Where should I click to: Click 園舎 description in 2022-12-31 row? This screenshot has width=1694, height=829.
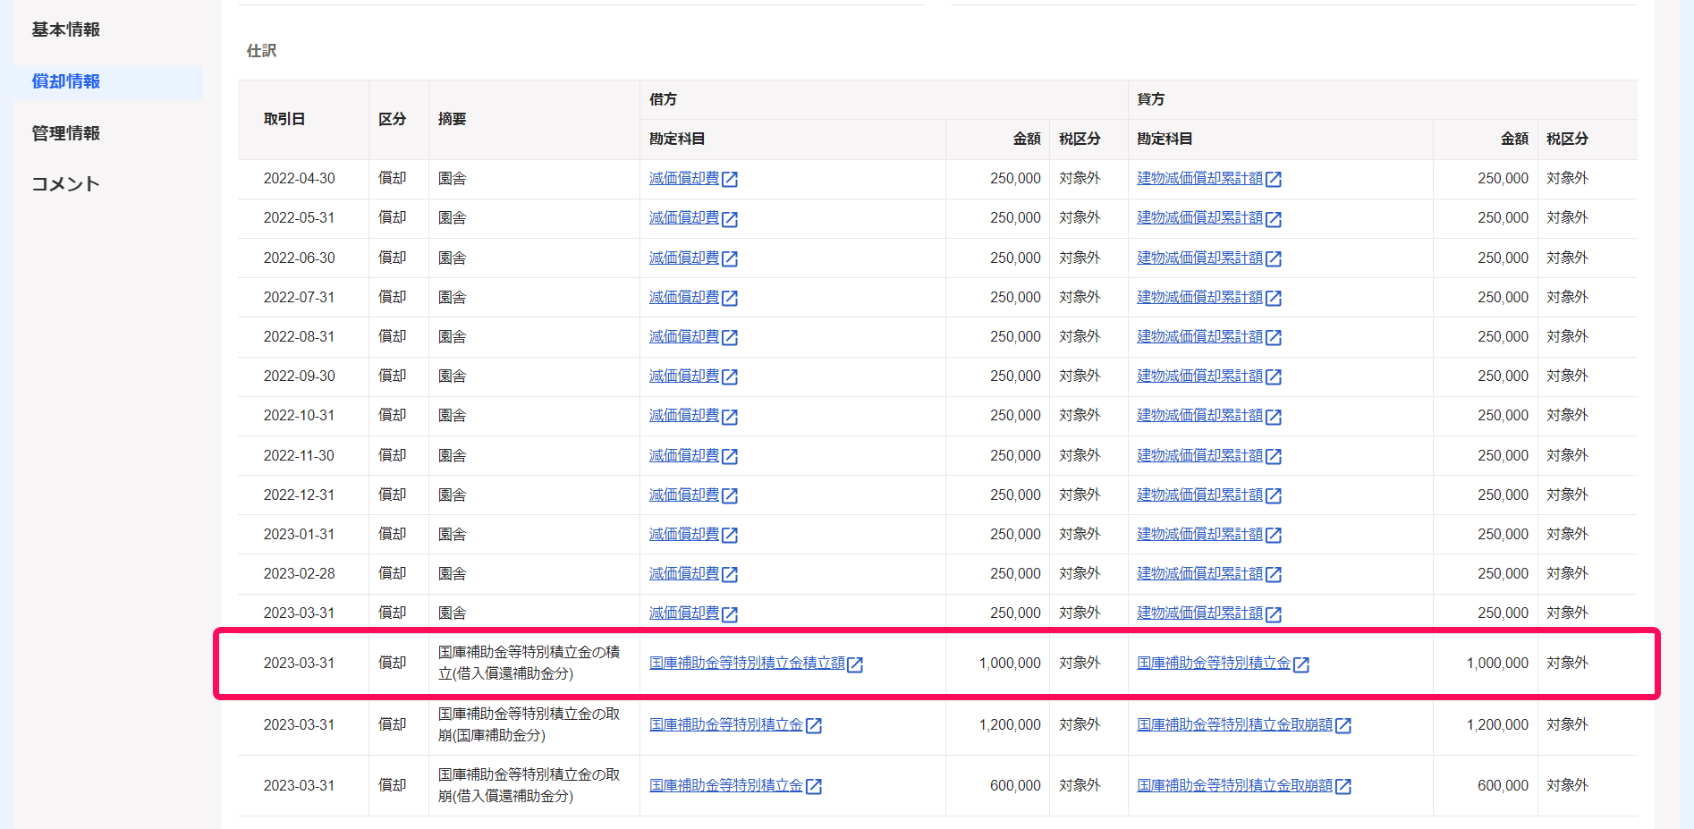click(x=452, y=495)
